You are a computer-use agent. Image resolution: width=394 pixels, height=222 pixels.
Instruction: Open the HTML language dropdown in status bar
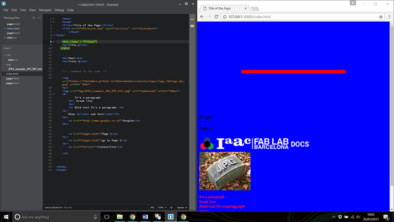(162, 208)
